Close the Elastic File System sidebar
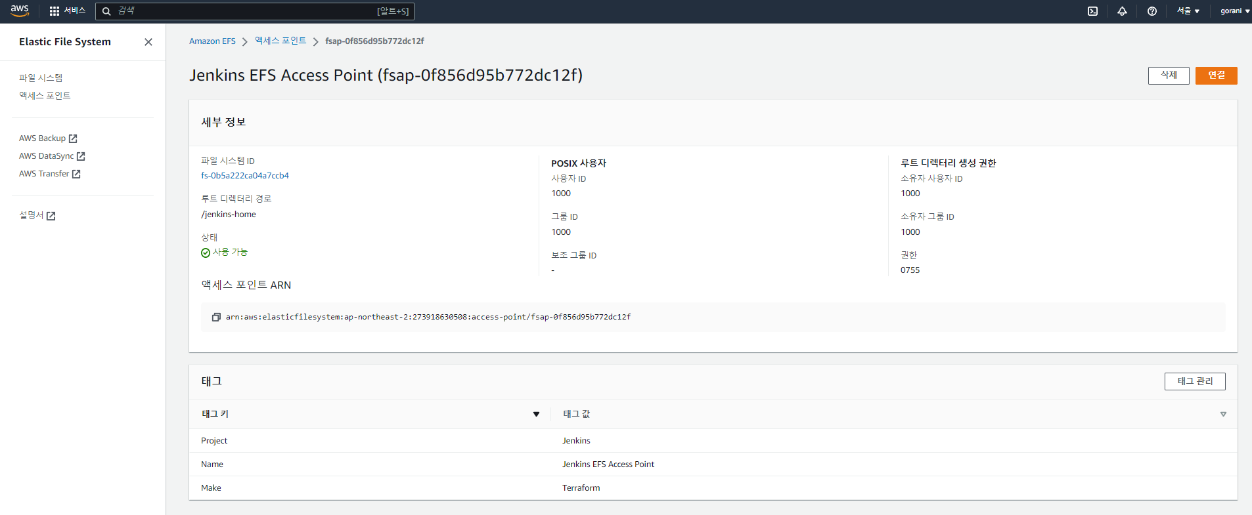1252x515 pixels. (x=148, y=42)
